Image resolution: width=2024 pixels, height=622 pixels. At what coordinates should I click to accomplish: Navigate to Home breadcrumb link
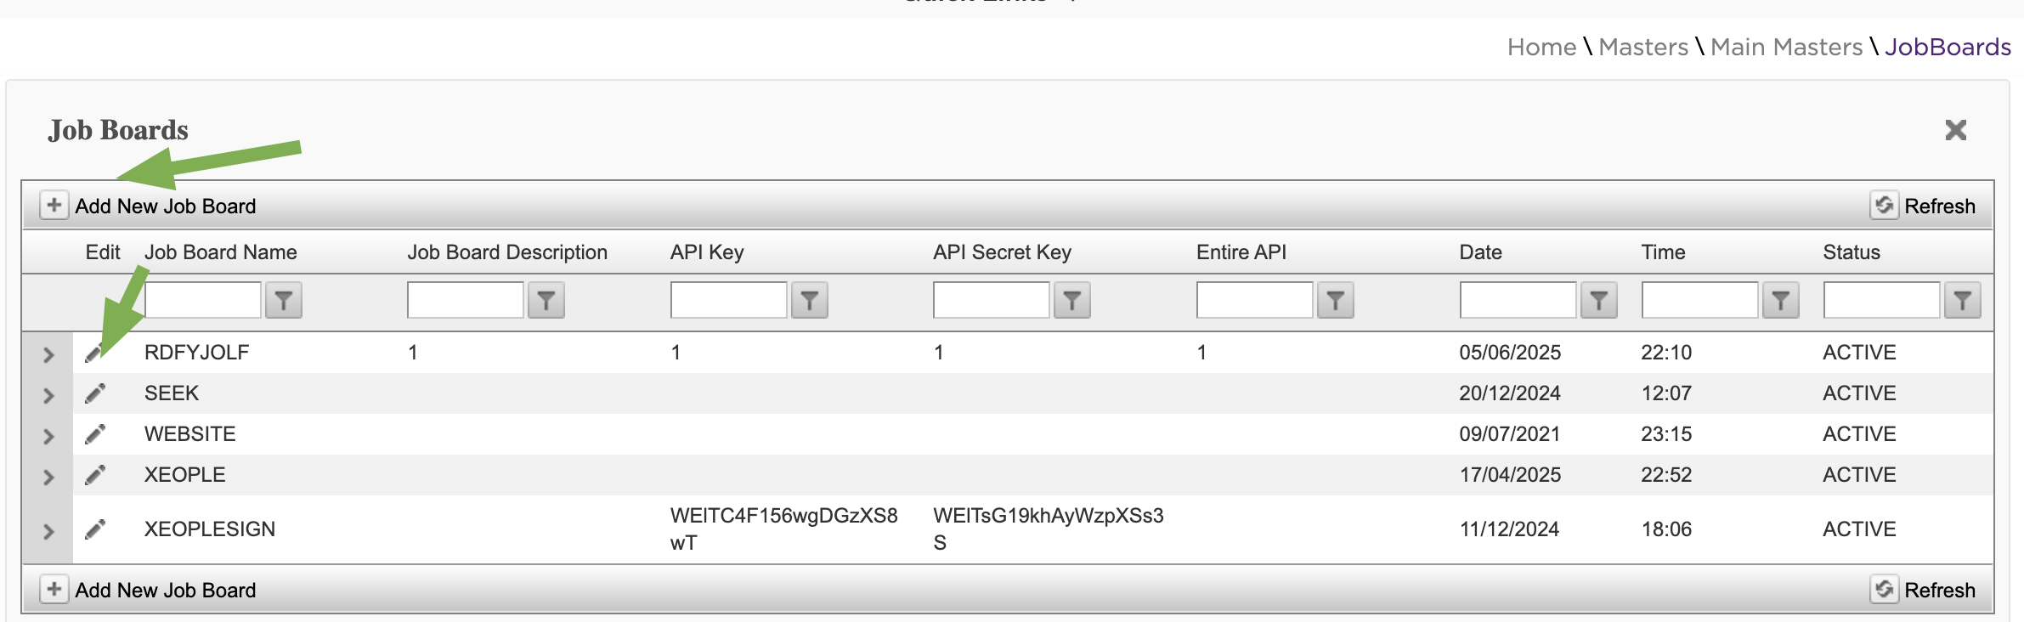pos(1541,47)
